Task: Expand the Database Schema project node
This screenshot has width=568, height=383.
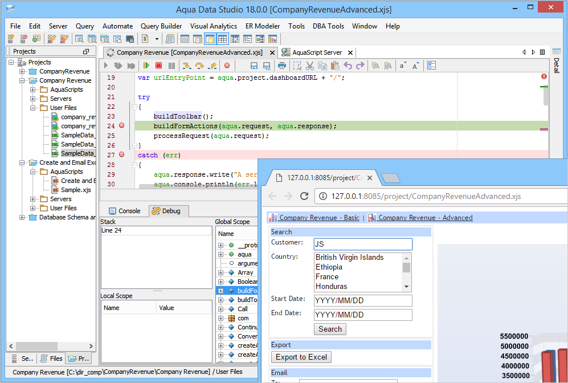Action: [x=22, y=217]
